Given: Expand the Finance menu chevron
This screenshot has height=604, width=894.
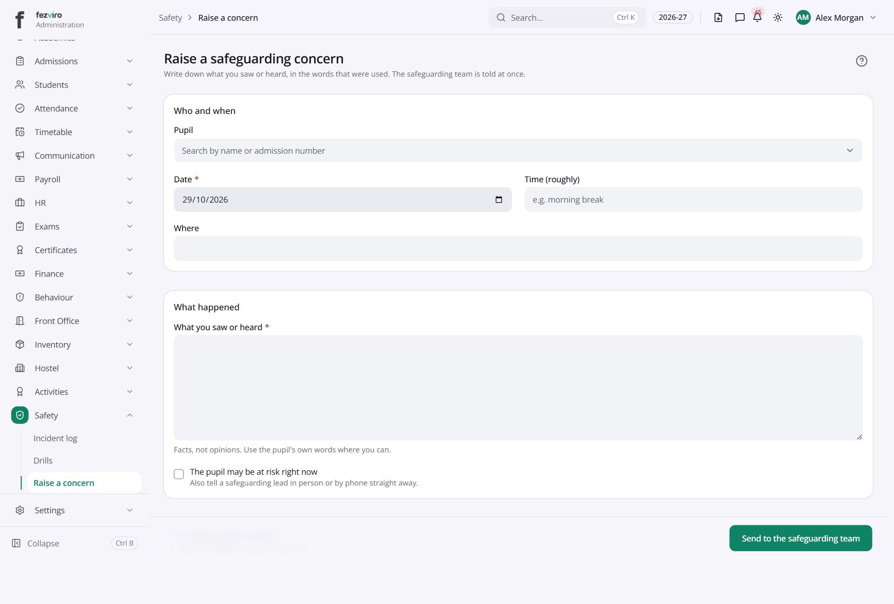Looking at the screenshot, I should click(130, 273).
